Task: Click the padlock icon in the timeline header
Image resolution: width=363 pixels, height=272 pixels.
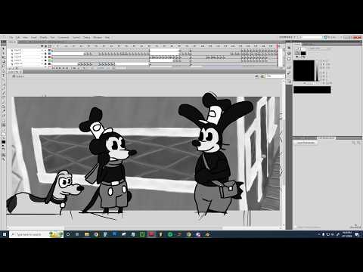Action: 45,46
